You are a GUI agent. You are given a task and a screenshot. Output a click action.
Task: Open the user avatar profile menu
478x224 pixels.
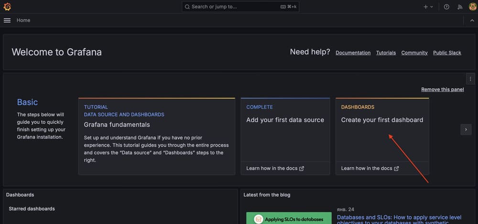pyautogui.click(x=473, y=7)
